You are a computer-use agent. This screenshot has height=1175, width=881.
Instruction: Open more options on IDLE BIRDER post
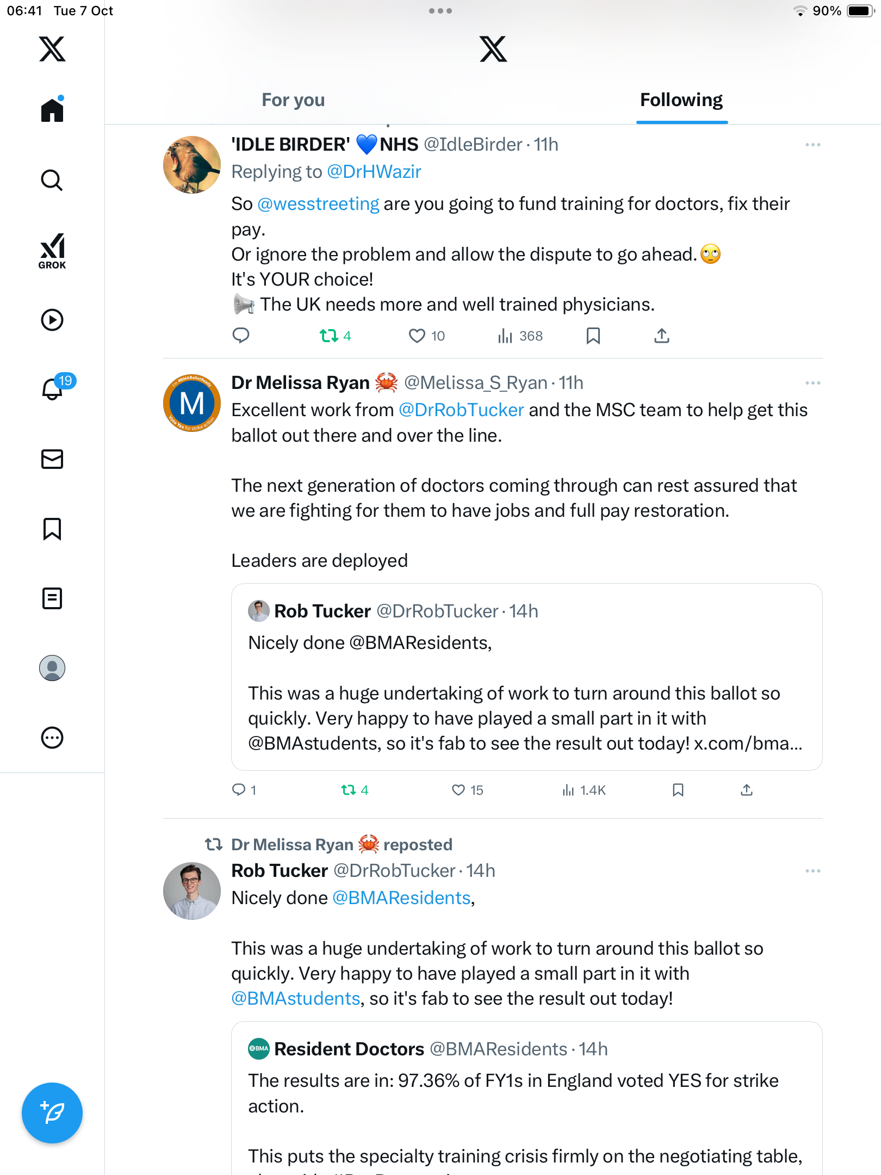pos(812,145)
